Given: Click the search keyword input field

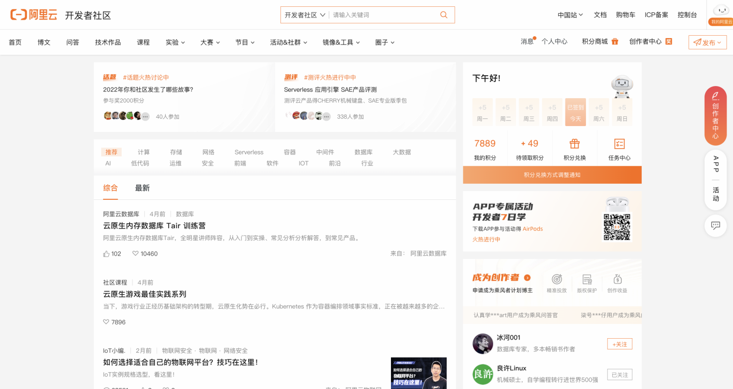Looking at the screenshot, I should 384,15.
